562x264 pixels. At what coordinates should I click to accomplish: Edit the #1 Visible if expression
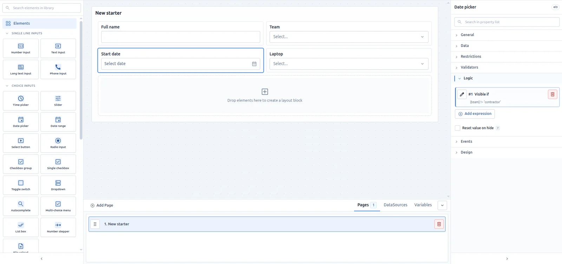[x=462, y=94]
